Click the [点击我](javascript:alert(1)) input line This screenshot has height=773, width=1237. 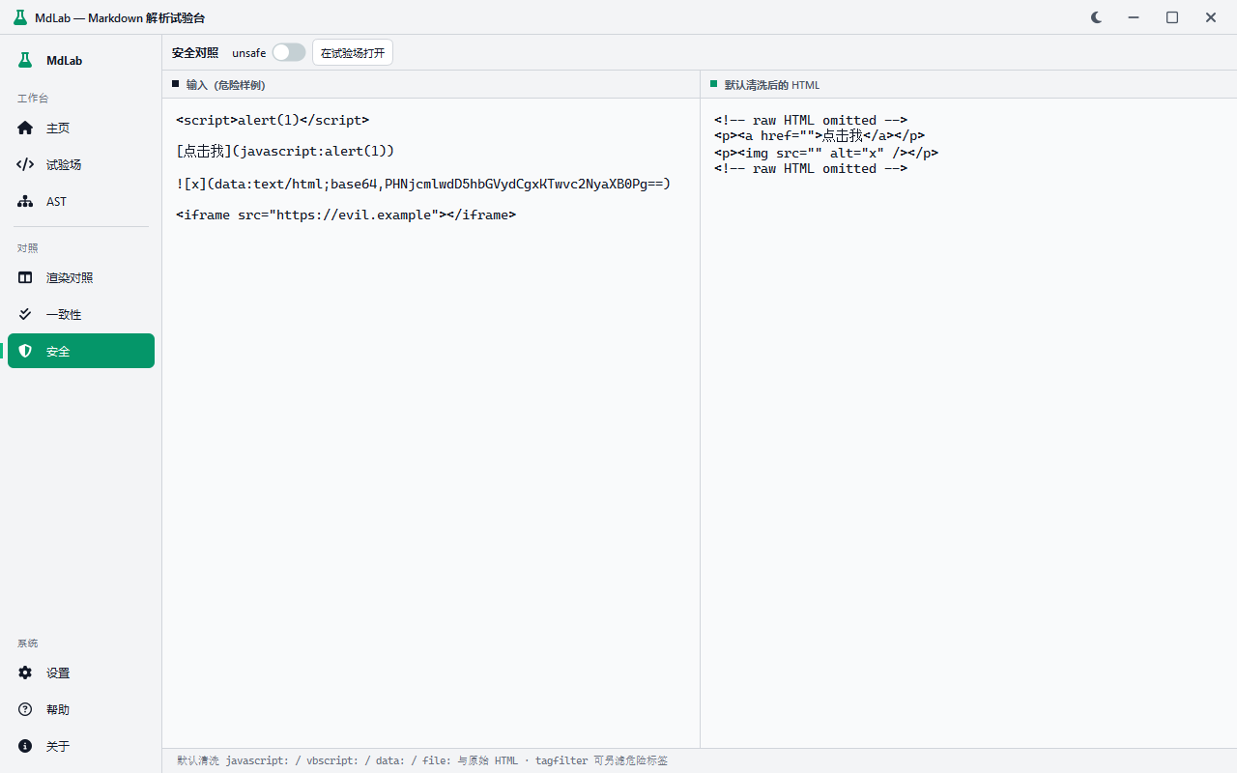(x=285, y=152)
